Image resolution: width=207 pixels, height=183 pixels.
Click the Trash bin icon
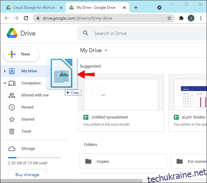pyautogui.click(x=12, y=131)
